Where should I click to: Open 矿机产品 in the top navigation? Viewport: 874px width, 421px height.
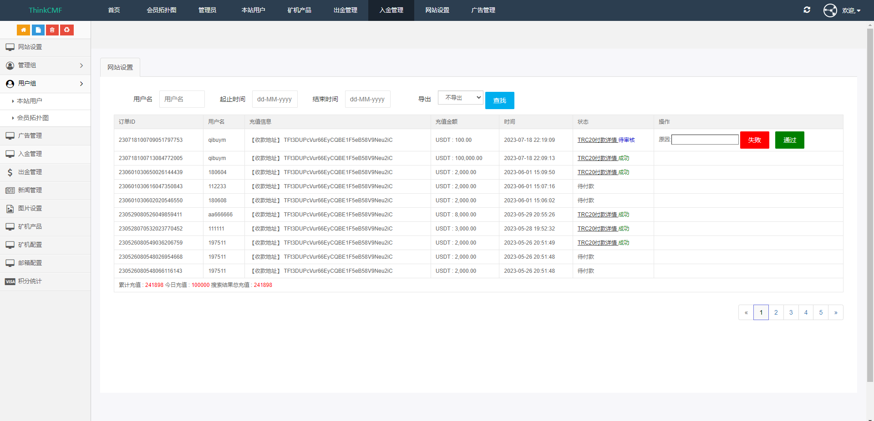tap(299, 10)
